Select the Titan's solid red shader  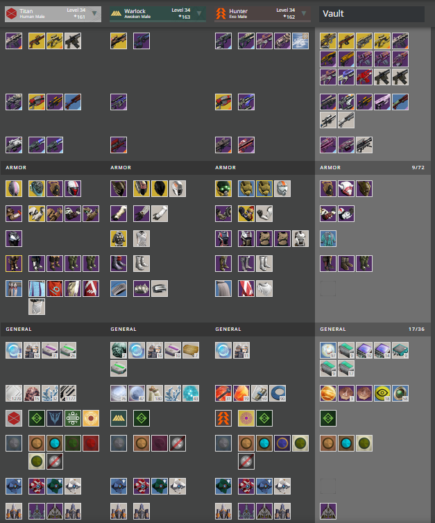(91, 443)
